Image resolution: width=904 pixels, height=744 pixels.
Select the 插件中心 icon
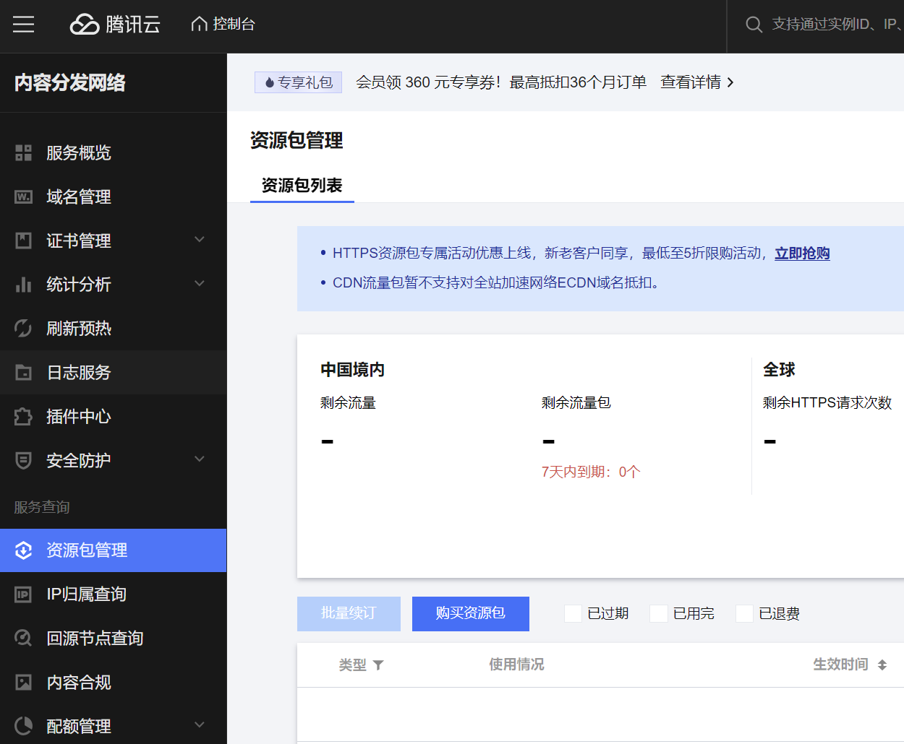coord(24,416)
